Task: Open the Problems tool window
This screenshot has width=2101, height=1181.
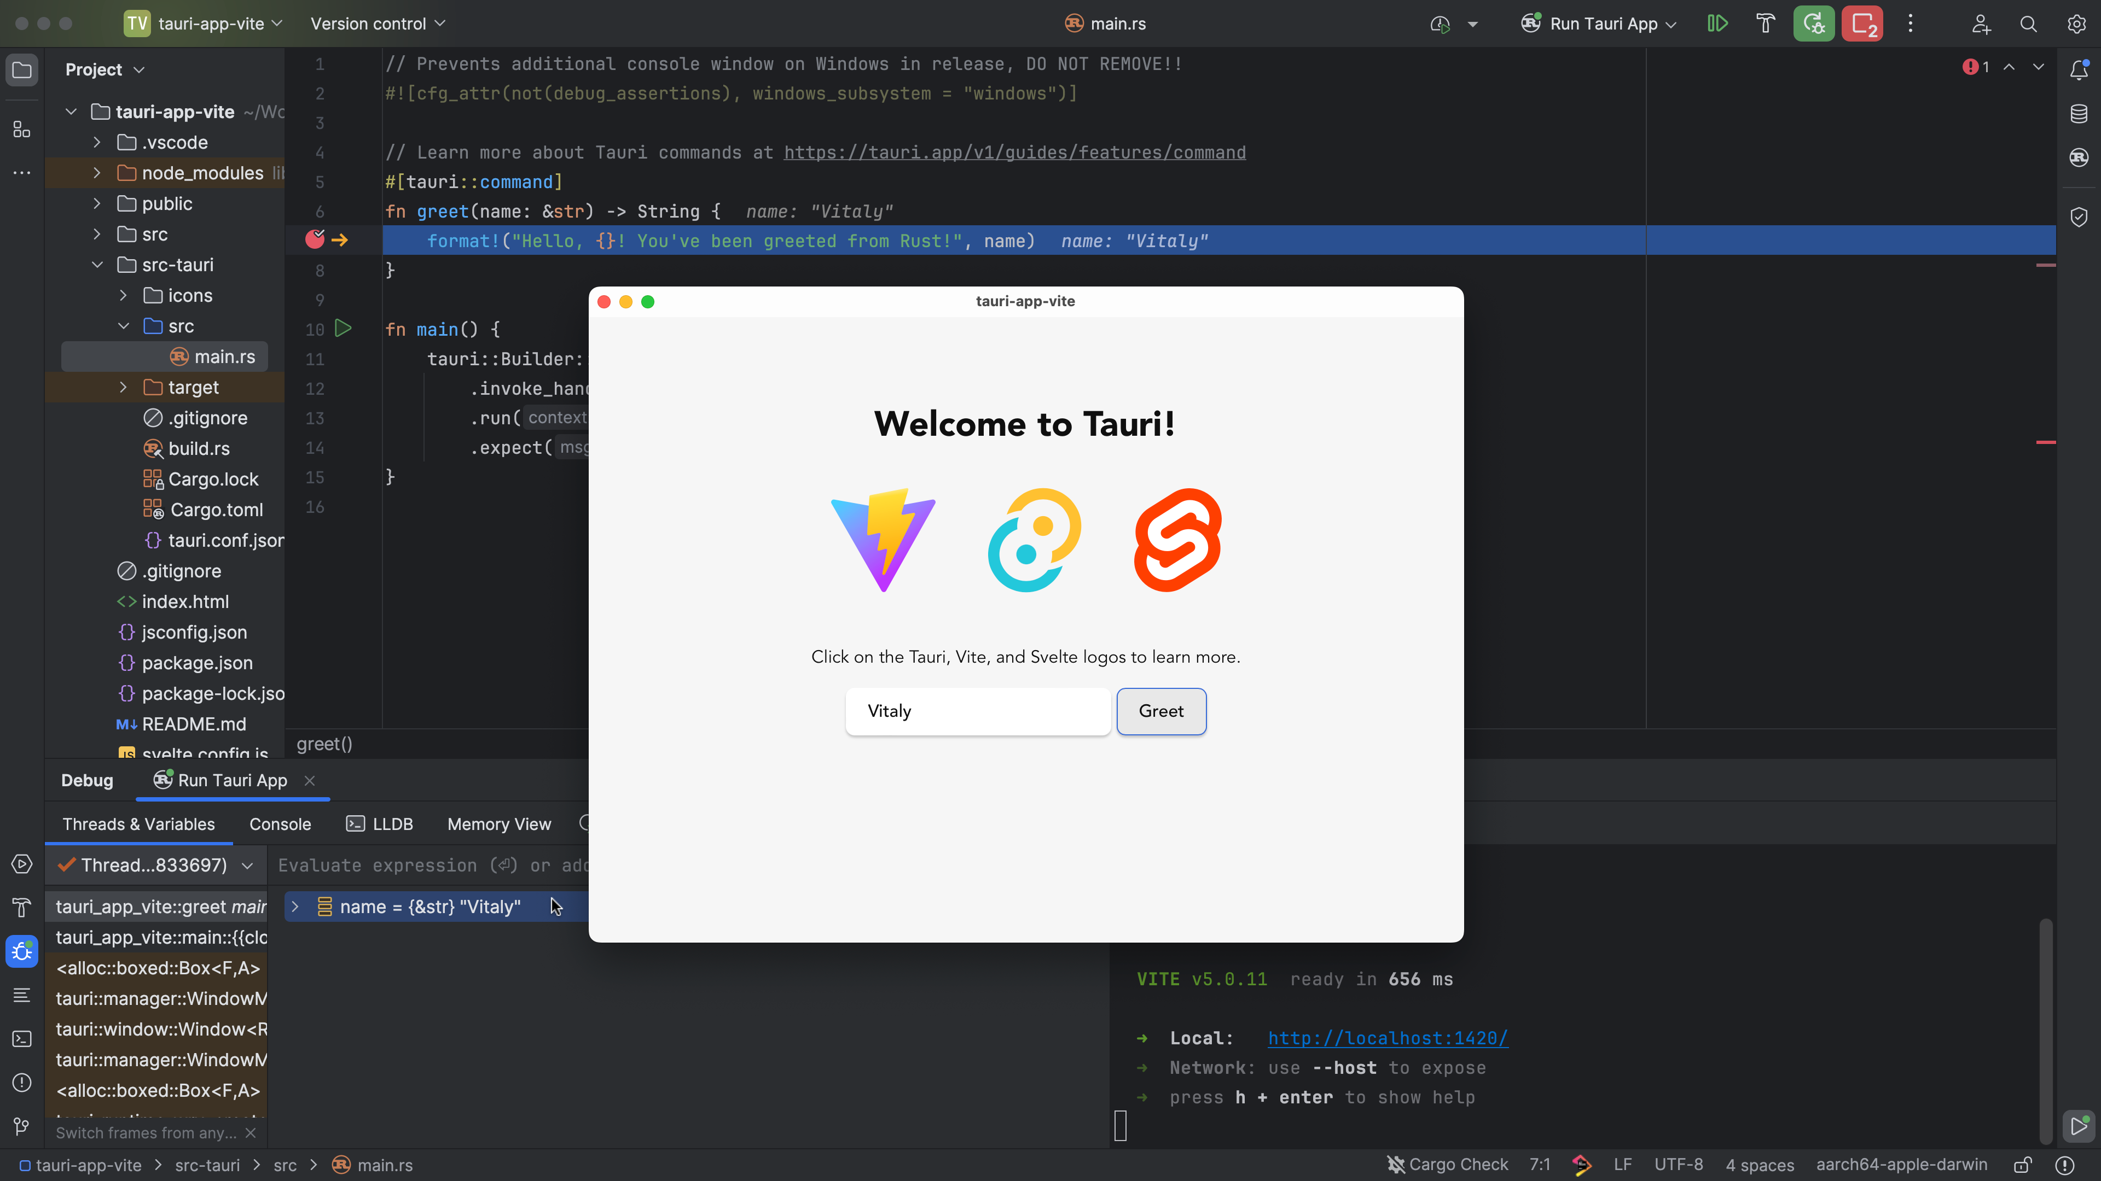Action: (x=21, y=1083)
